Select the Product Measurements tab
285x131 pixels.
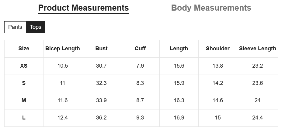tap(83, 8)
